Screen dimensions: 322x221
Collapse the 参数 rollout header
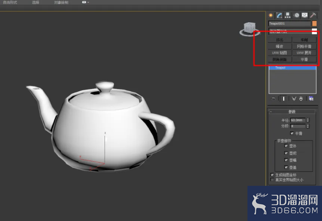tap(292, 111)
